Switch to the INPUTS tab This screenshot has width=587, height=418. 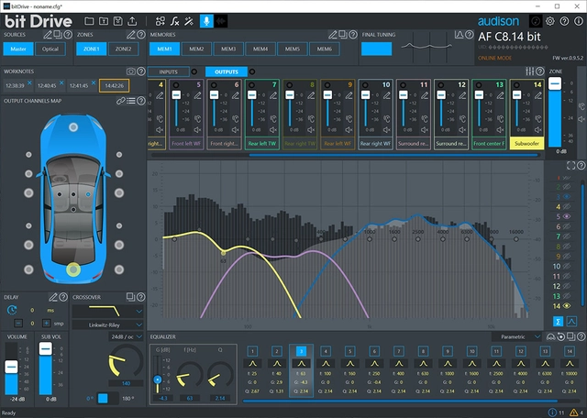pos(169,71)
